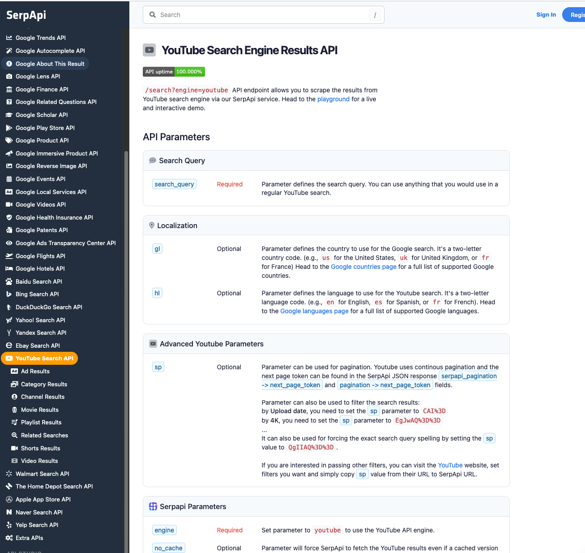Viewport: 585px width, 553px height.
Task: Click the Ebay Search API icon
Action: 9,346
